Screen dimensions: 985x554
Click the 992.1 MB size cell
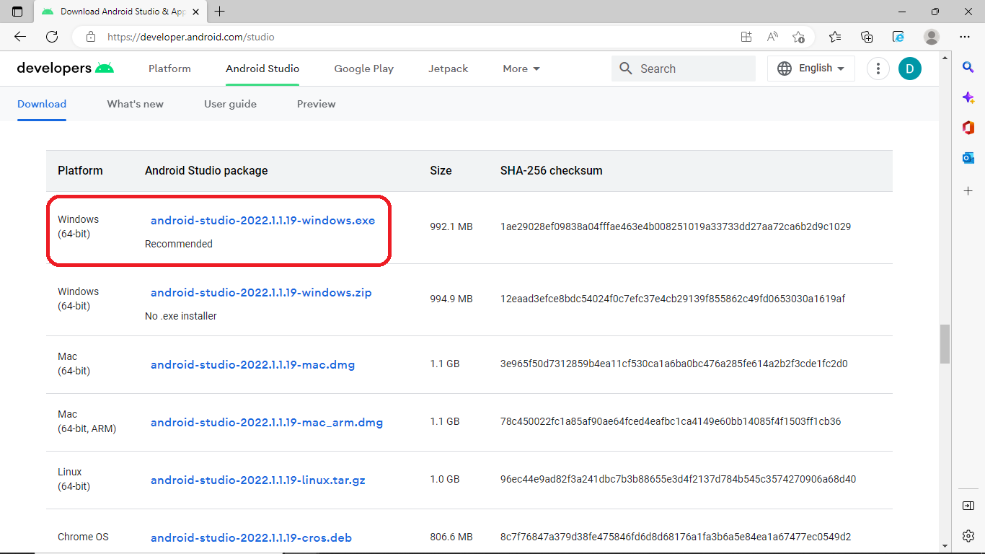tap(451, 227)
